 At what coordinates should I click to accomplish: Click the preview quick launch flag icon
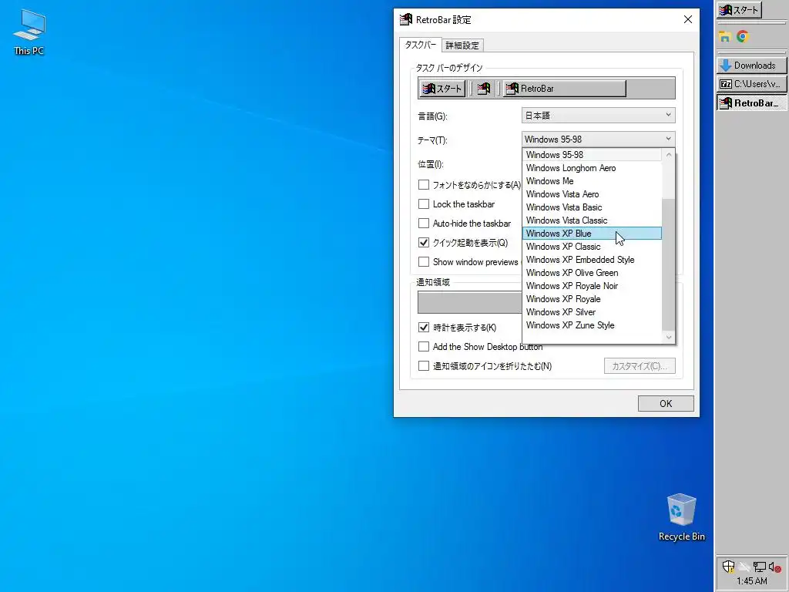[x=484, y=89]
